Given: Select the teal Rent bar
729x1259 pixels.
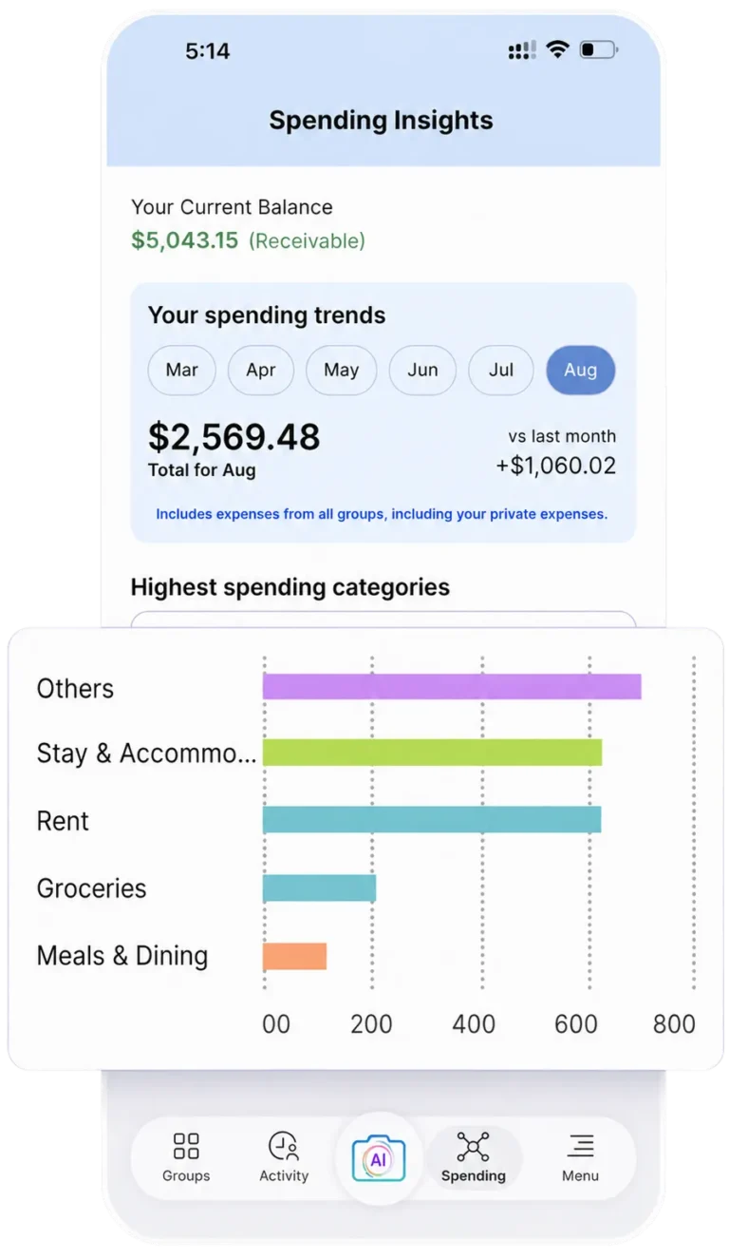Looking at the screenshot, I should pyautogui.click(x=432, y=819).
